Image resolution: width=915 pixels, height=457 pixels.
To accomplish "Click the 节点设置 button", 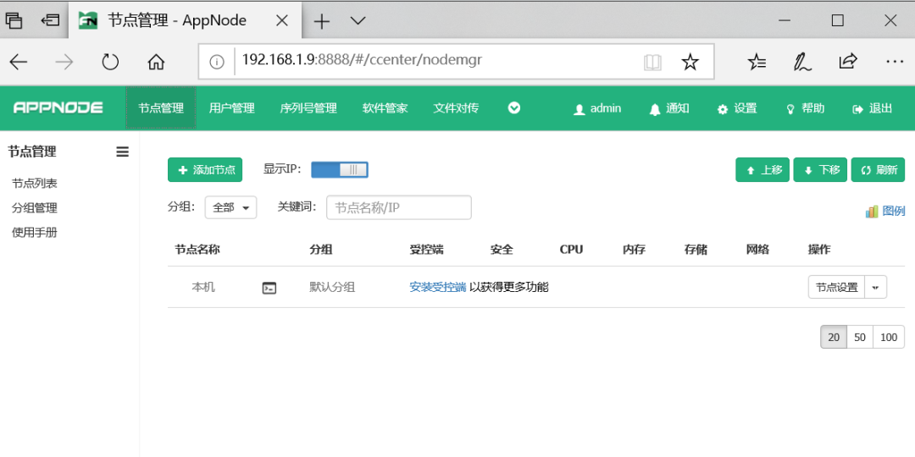I will click(x=836, y=288).
